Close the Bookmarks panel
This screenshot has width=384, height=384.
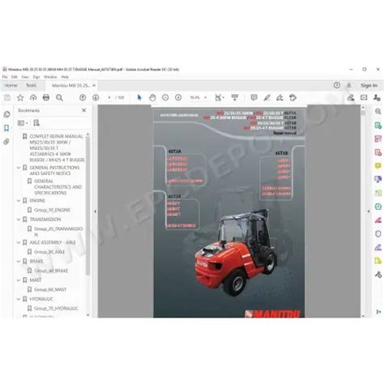point(83,110)
